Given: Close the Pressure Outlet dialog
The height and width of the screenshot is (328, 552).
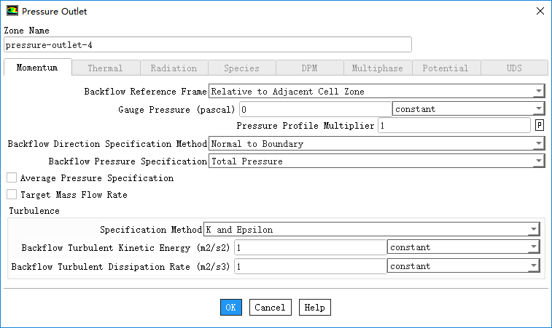Looking at the screenshot, I should [x=539, y=12].
